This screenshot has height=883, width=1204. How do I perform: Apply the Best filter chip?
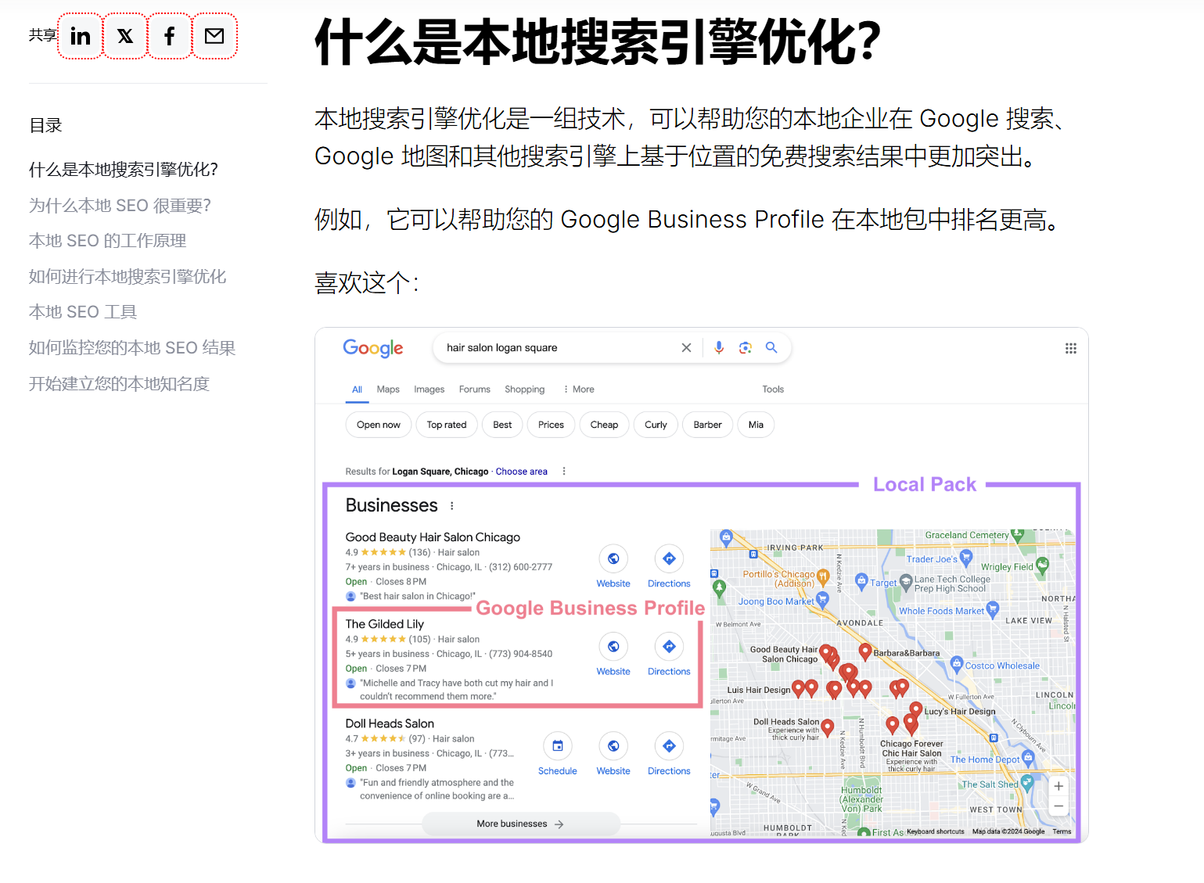click(x=502, y=425)
